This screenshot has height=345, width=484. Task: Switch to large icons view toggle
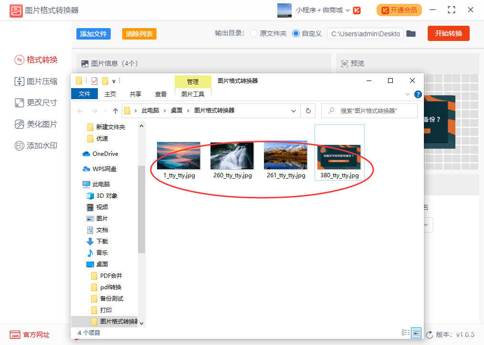tap(416, 332)
